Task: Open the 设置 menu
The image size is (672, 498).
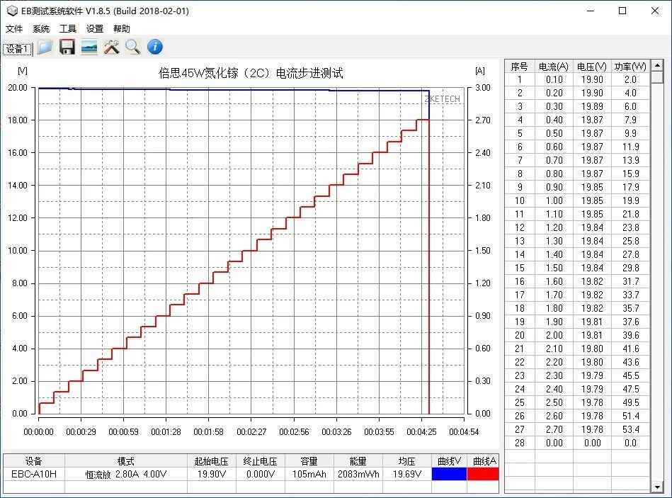Action: (x=95, y=29)
